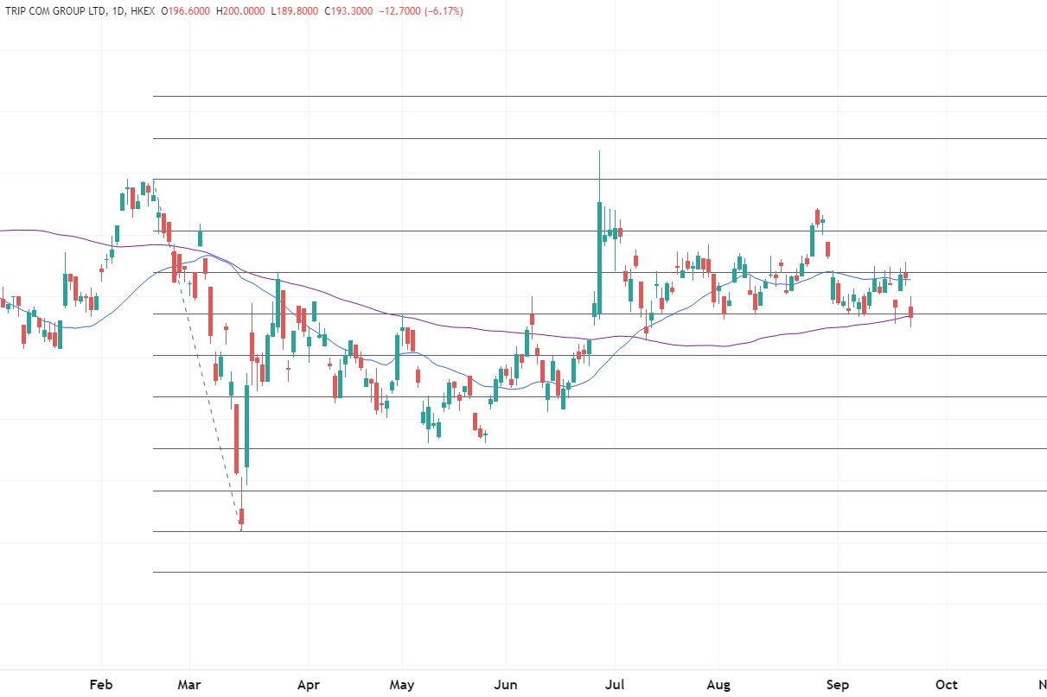Click the tall green candle in late June
The image size is (1047, 697).
(x=598, y=250)
